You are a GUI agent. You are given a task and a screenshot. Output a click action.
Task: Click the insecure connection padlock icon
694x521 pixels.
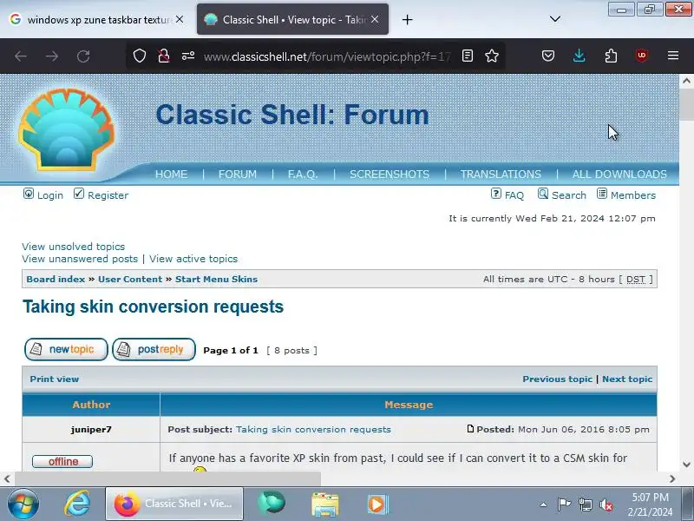tap(164, 56)
